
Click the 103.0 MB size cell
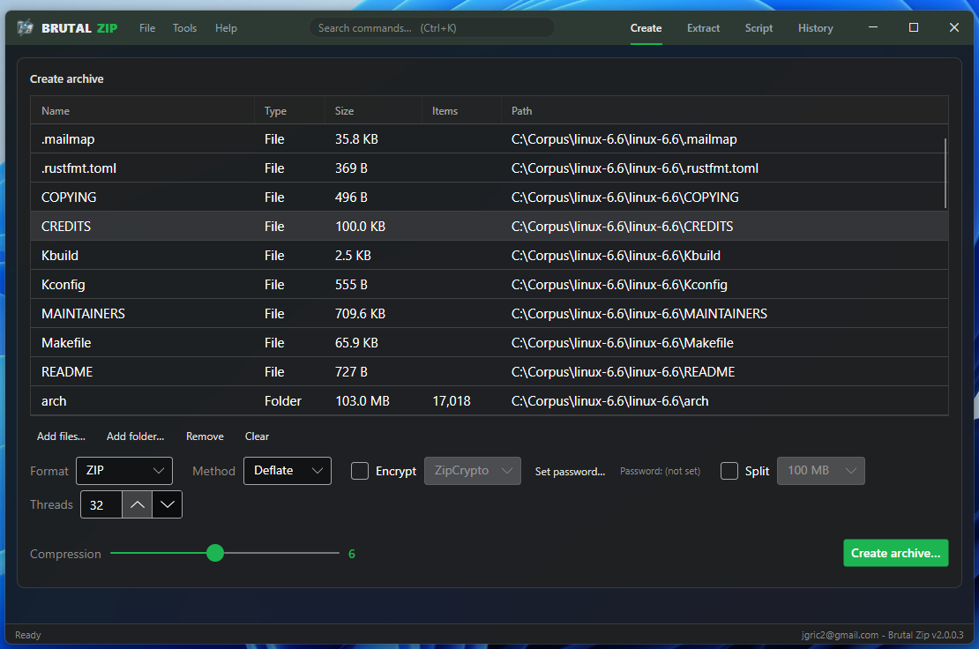pyautogui.click(x=362, y=400)
